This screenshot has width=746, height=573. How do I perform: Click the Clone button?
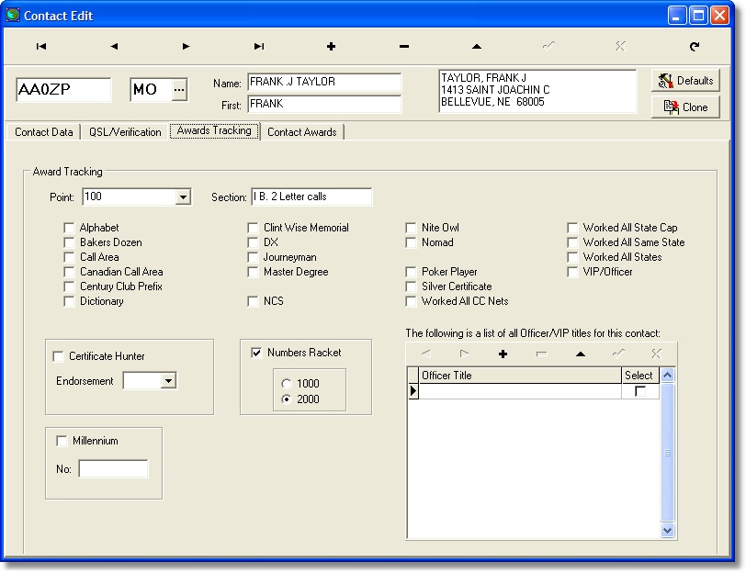point(685,107)
